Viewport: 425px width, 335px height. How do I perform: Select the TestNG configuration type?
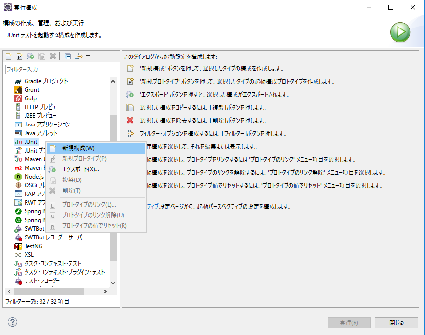(33, 246)
